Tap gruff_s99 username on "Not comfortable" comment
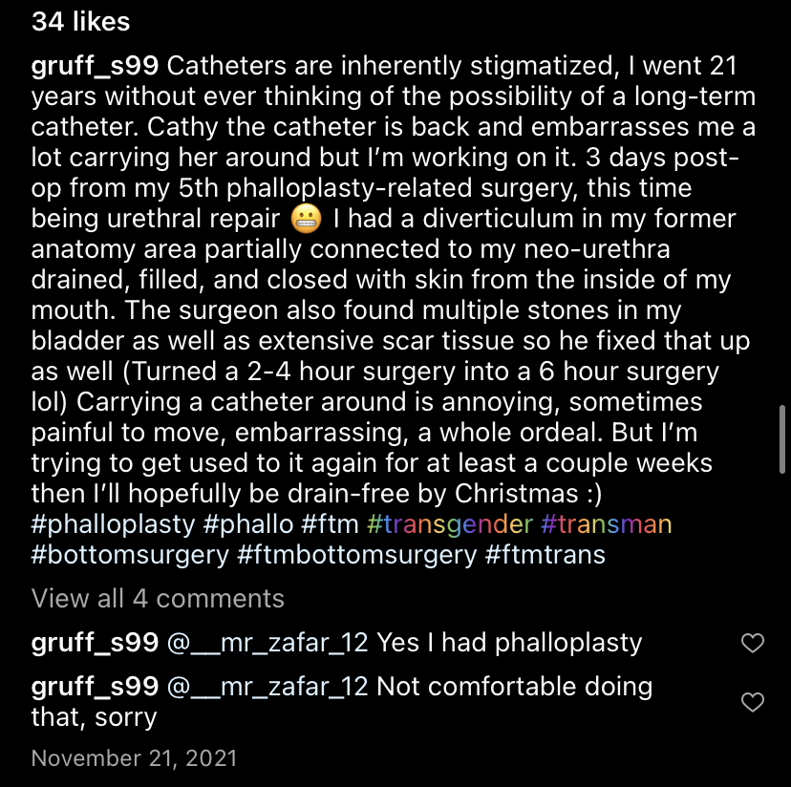The image size is (791, 787). [94, 687]
